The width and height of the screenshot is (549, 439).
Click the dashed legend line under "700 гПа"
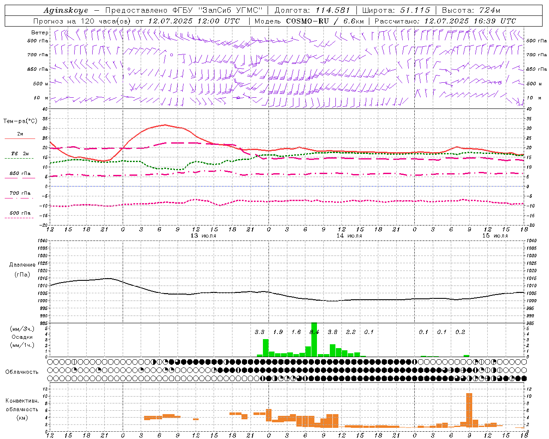tap(20, 198)
